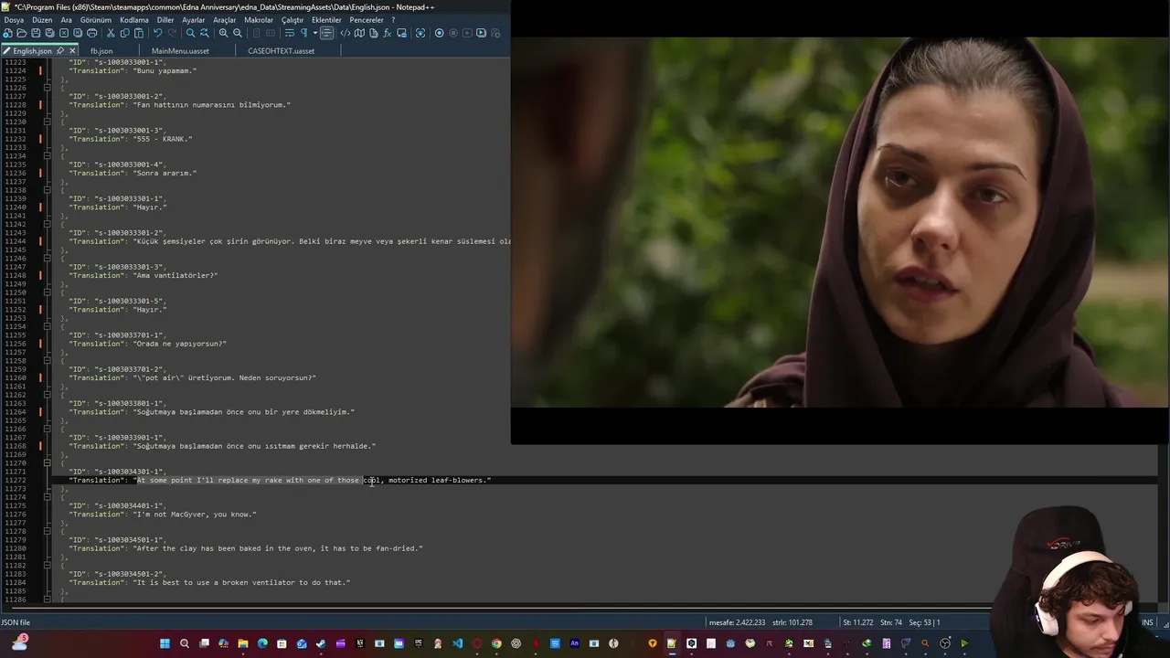The height and width of the screenshot is (658, 1170).
Task: Open the Kodlama menu
Action: (133, 19)
